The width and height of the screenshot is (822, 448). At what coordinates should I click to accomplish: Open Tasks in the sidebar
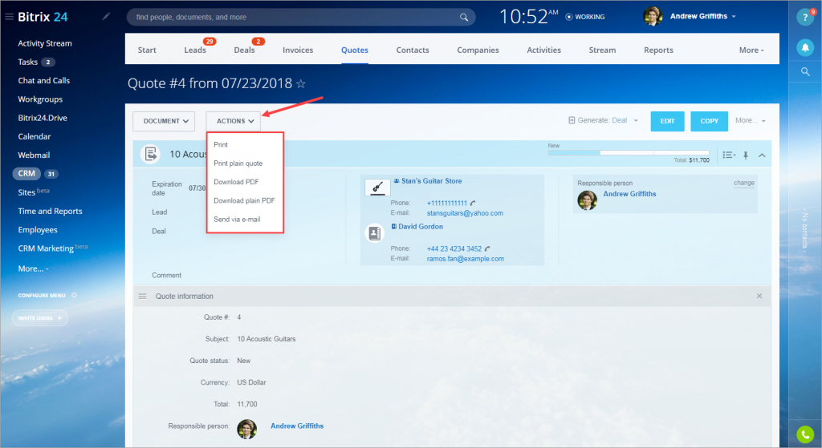[28, 62]
